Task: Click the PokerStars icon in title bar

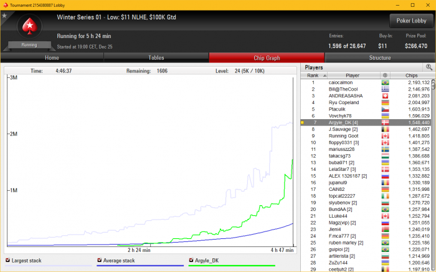Action: coord(5,5)
